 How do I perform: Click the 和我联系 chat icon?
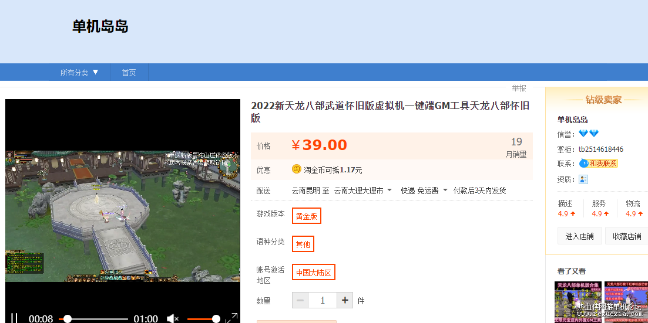[599, 164]
